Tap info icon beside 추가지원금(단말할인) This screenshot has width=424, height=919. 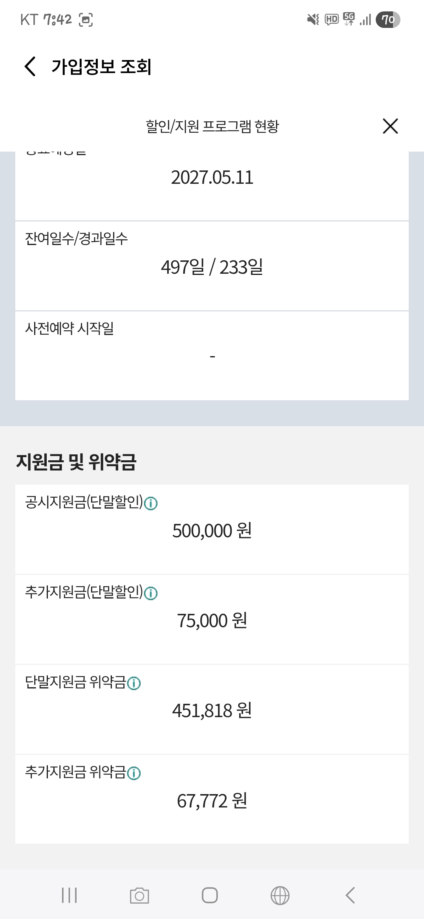pos(151,593)
